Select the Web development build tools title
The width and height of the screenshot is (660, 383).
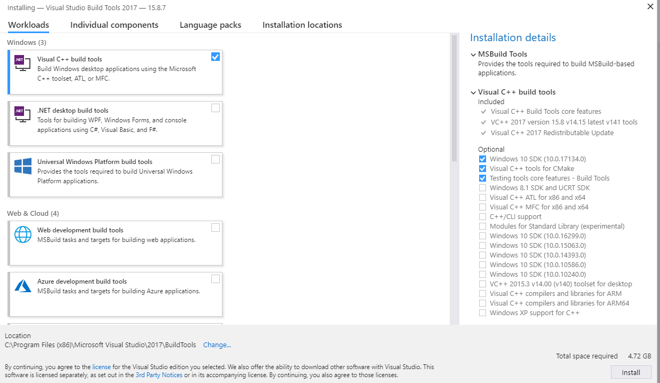(80, 230)
